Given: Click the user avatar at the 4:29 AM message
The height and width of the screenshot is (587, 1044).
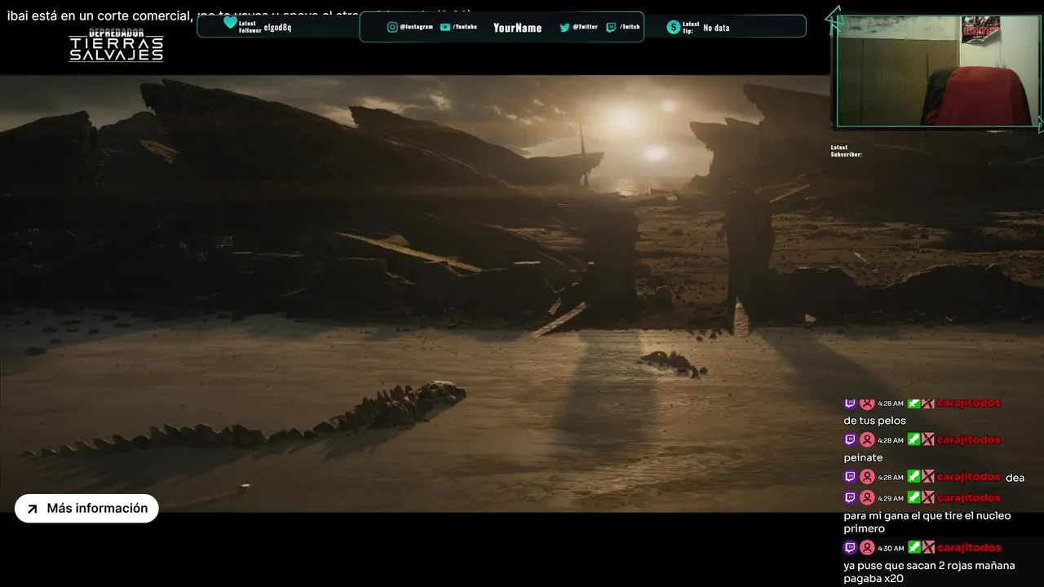Looking at the screenshot, I should tap(867, 498).
